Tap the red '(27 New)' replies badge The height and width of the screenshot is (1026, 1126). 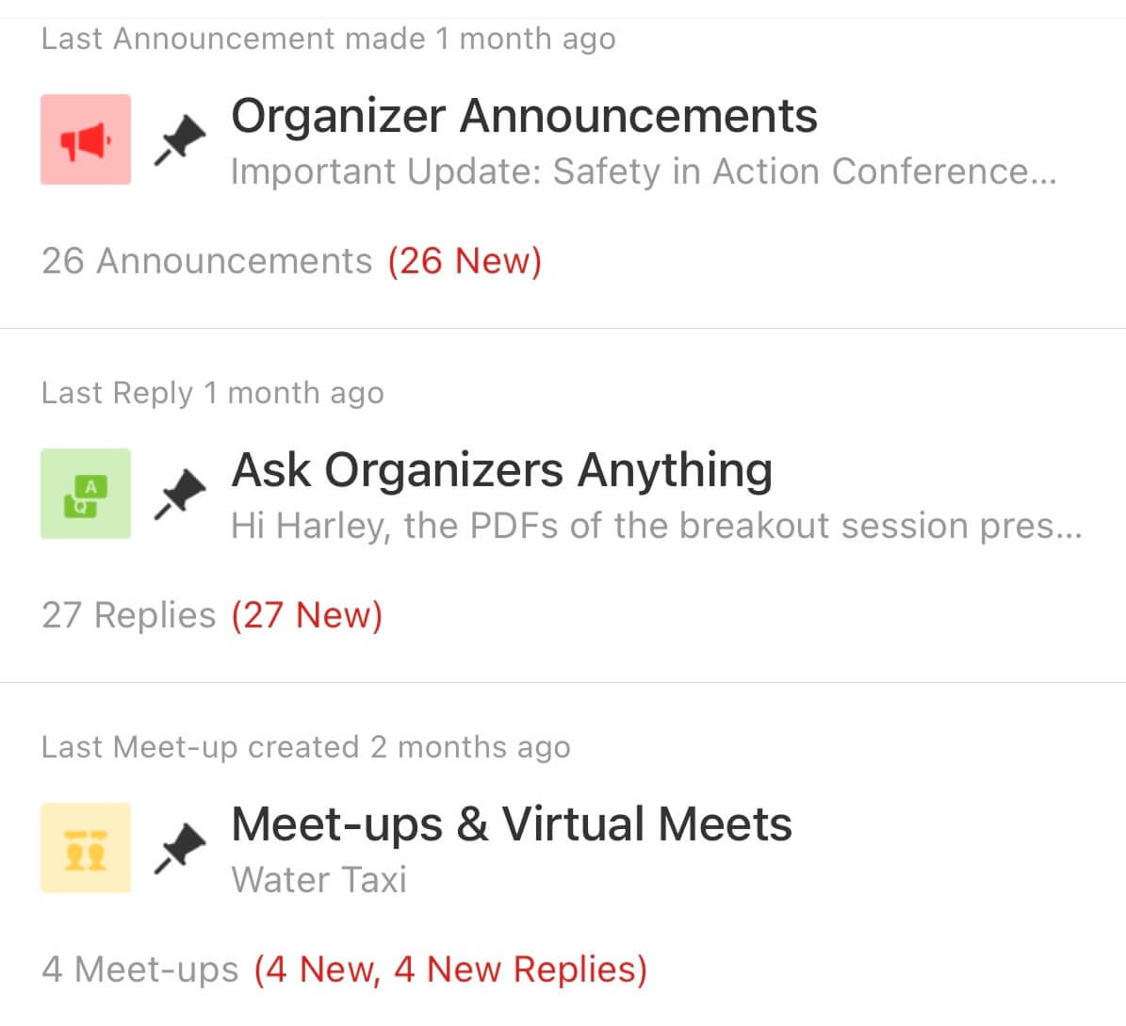(306, 615)
